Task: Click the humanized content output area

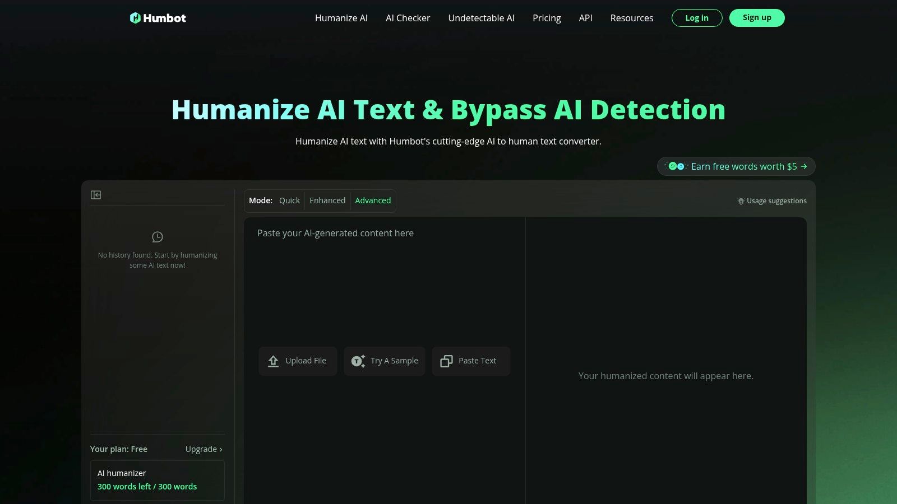Action: pyautogui.click(x=666, y=361)
